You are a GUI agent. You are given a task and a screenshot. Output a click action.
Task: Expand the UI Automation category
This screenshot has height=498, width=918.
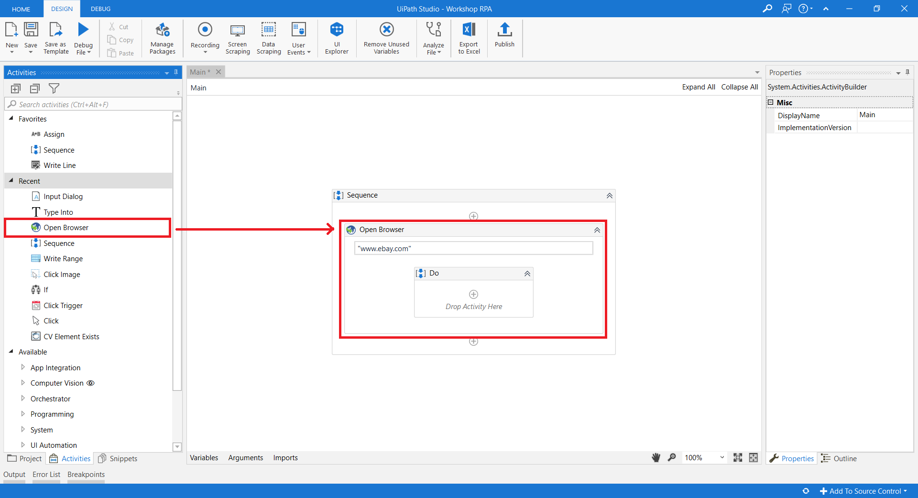tap(23, 445)
